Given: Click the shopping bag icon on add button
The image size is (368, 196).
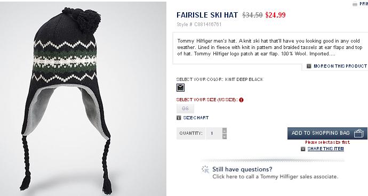Looking at the screenshot, I should (359, 133).
